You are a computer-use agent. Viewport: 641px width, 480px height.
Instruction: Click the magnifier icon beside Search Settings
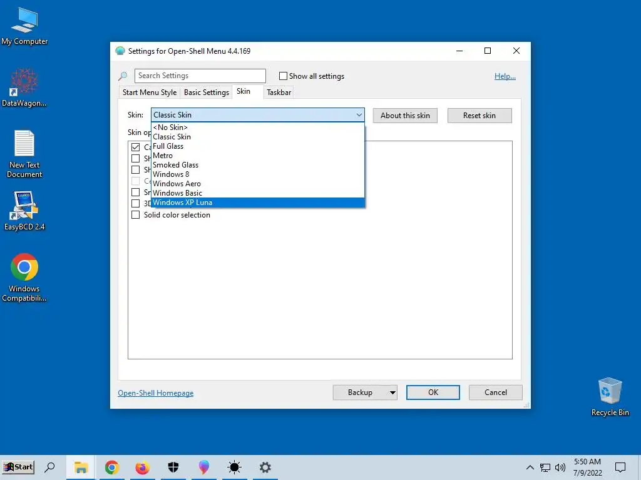pos(123,76)
